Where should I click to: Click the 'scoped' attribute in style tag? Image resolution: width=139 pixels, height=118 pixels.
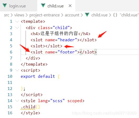pyautogui.click(x=75, y=101)
